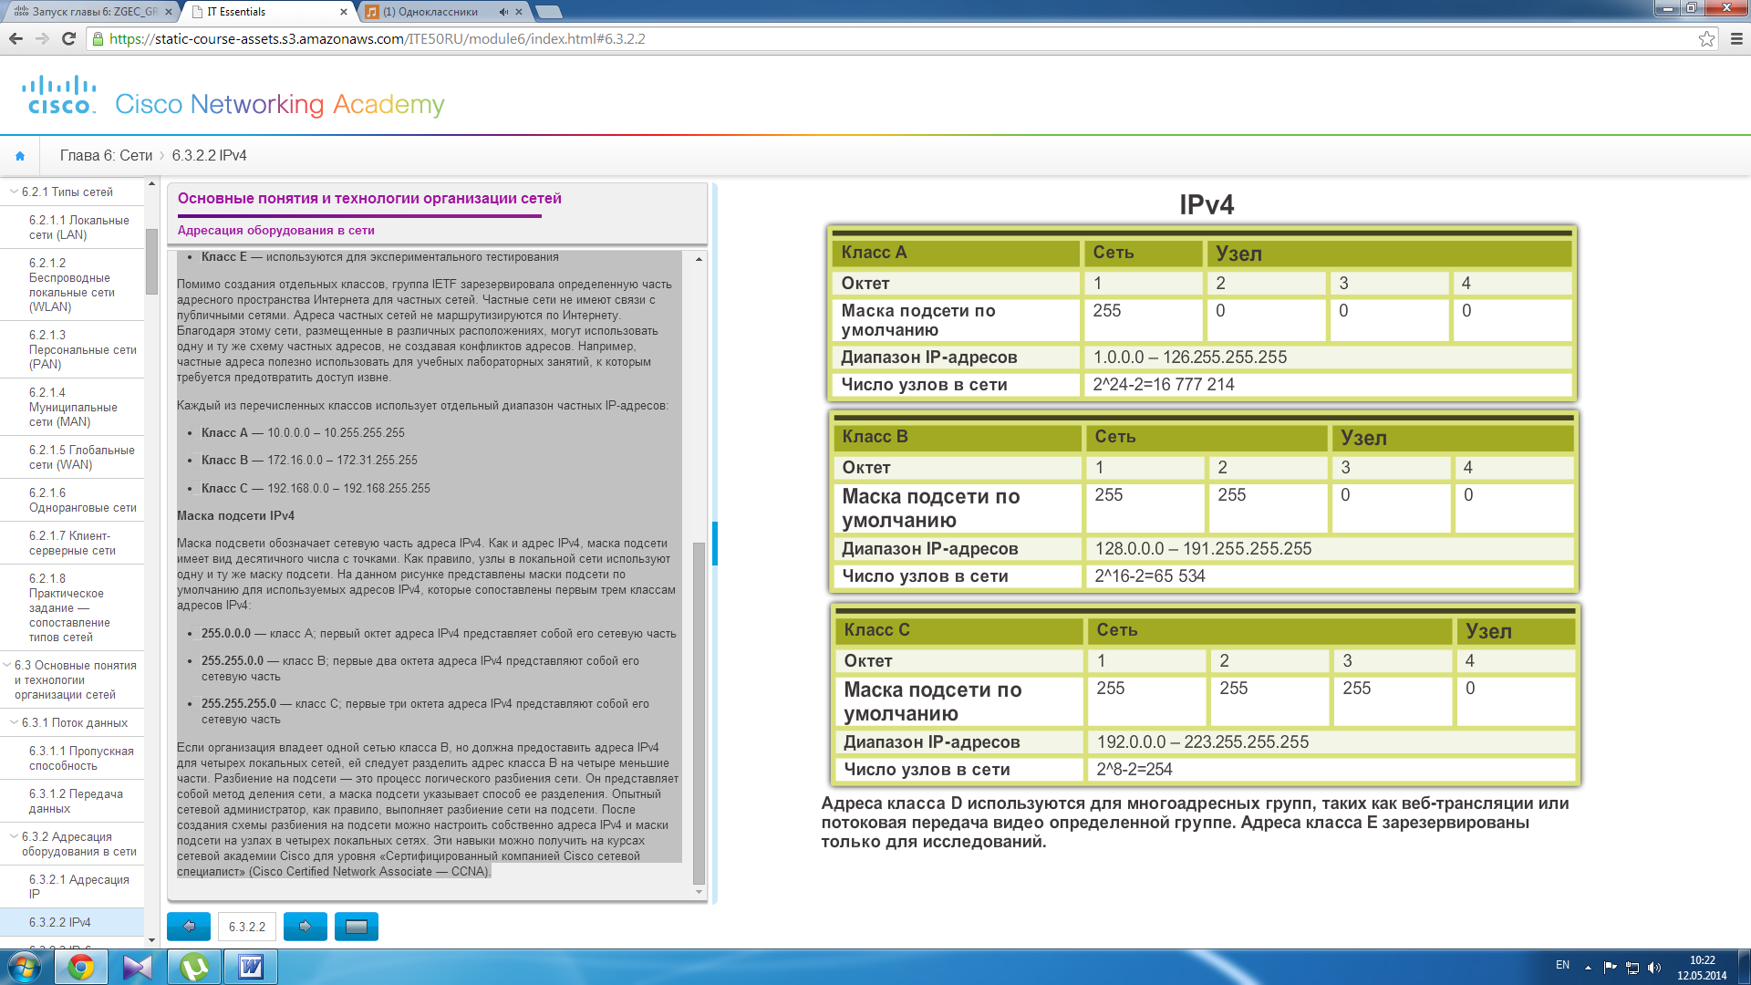Mute audio on the Одноклассники tab

coord(503,12)
